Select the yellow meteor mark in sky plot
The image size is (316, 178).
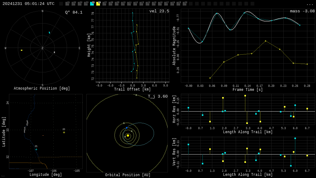22,50
